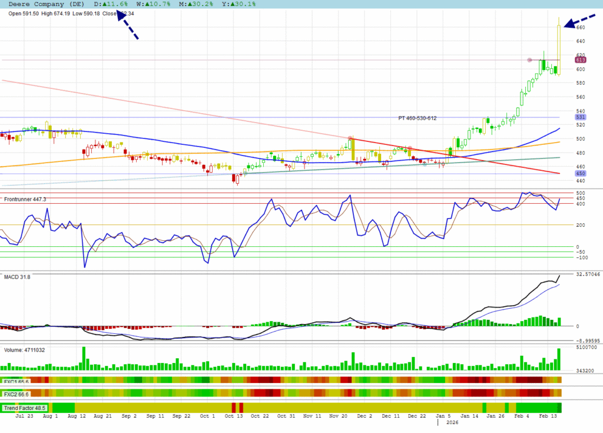Open the Frontrunner 447.3 indicator label
Screen dimensions: 603x433
(25, 200)
